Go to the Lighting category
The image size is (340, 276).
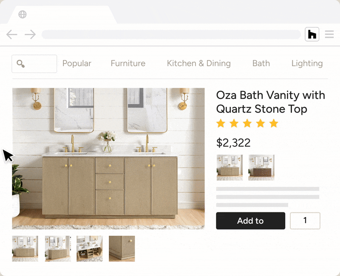[x=307, y=63]
